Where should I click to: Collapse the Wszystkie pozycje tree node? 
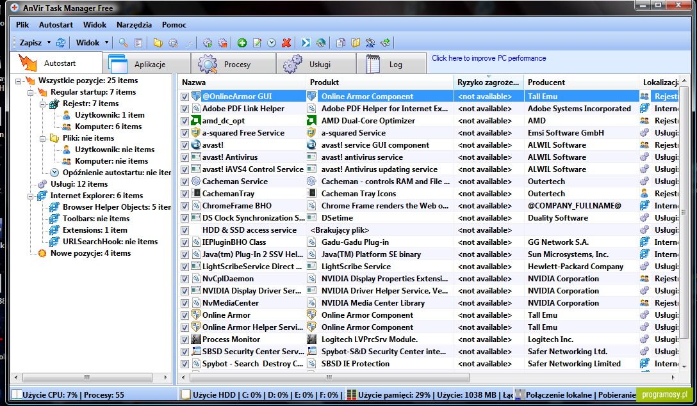tap(18, 81)
